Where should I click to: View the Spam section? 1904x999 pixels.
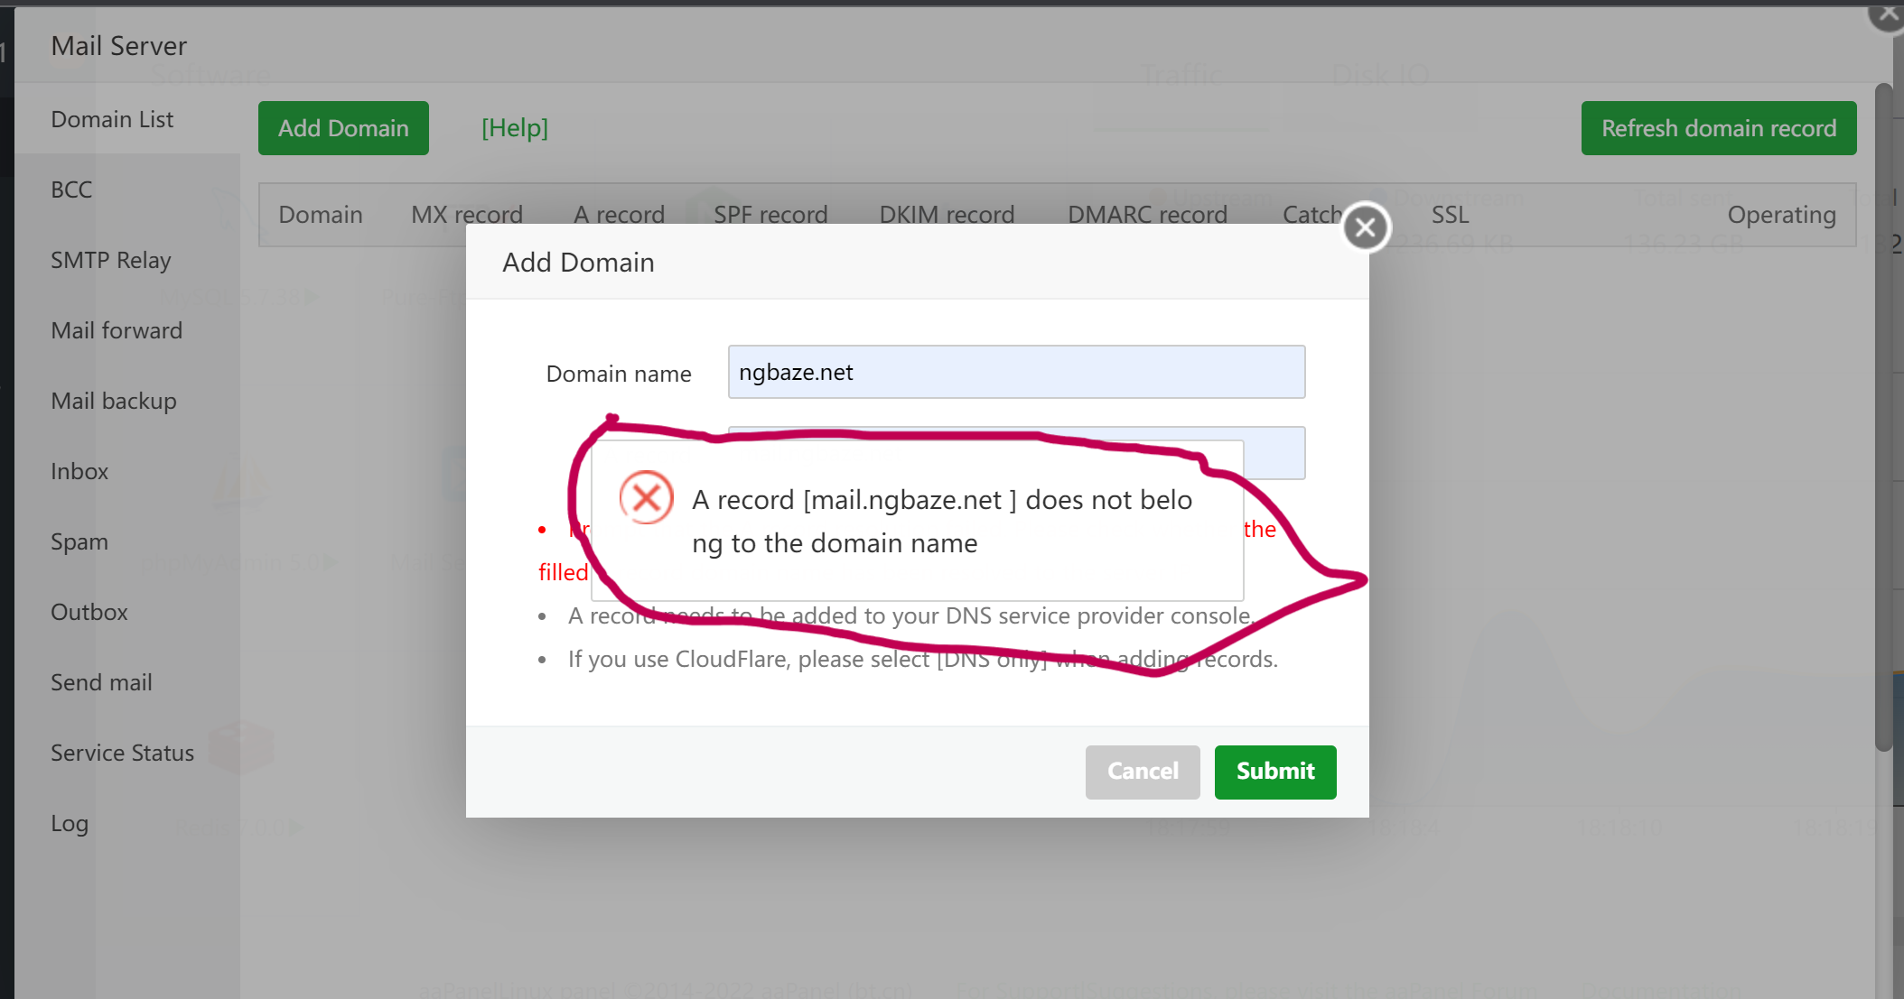coord(79,541)
